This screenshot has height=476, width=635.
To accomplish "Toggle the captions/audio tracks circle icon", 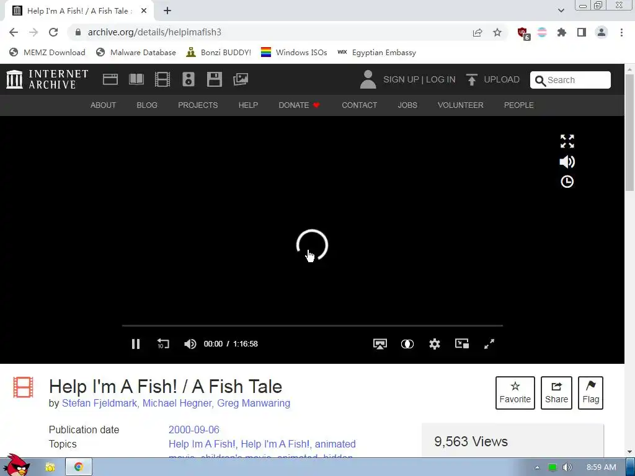I will [407, 343].
